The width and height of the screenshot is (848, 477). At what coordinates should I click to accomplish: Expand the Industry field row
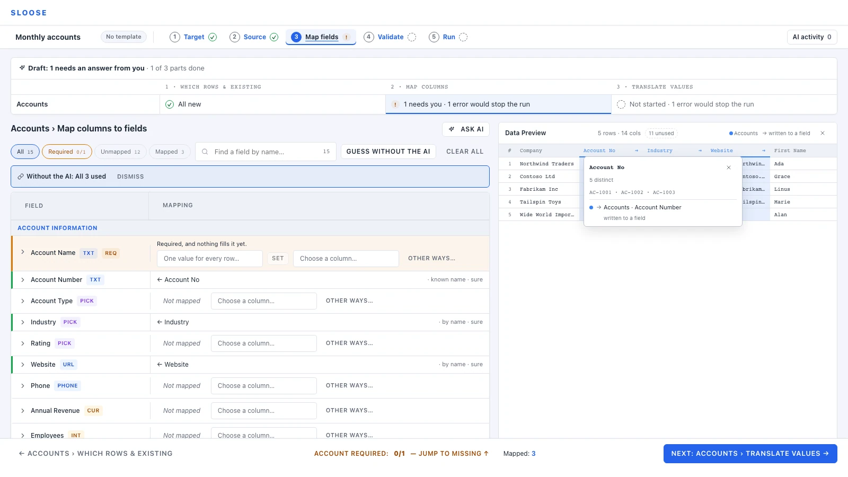tap(23, 322)
